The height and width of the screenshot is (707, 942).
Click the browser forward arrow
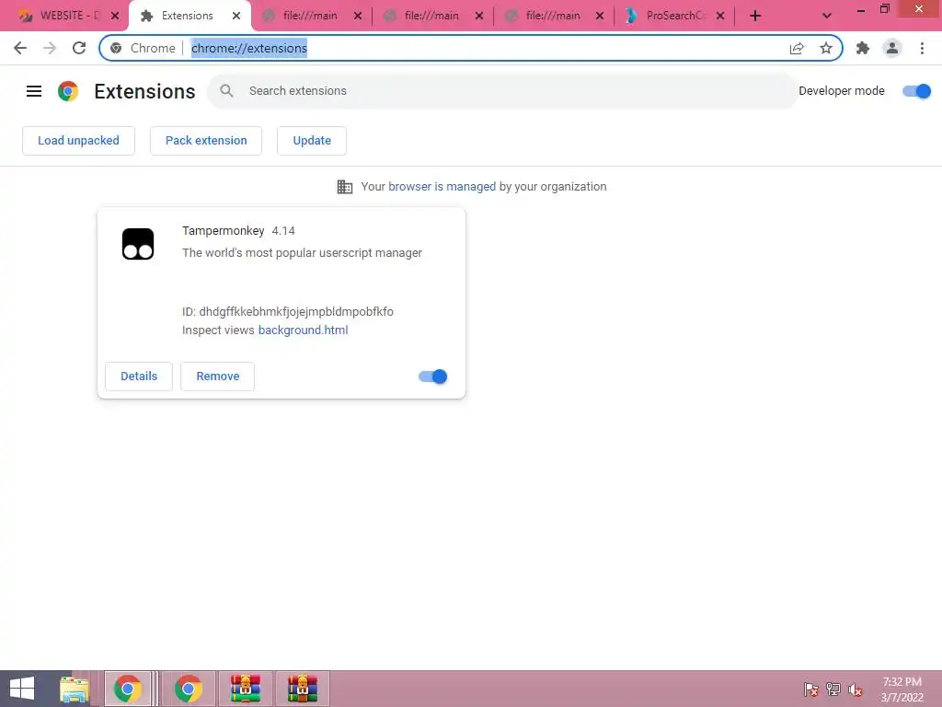click(50, 48)
